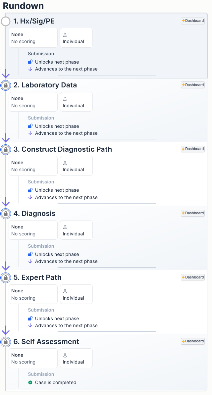This screenshot has width=212, height=395.
Task: Open the Dashboard for Laboratory Data phase
Action: point(193,85)
